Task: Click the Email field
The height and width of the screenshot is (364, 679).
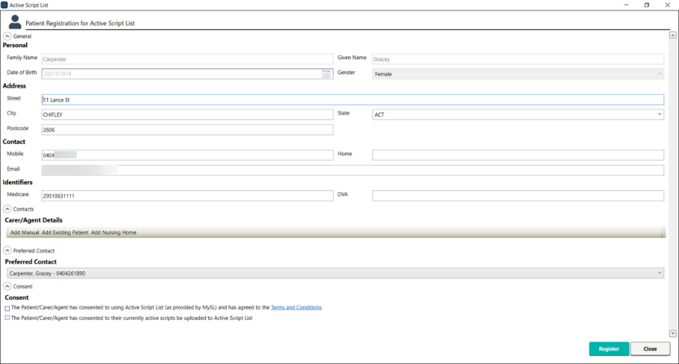Action: click(352, 171)
